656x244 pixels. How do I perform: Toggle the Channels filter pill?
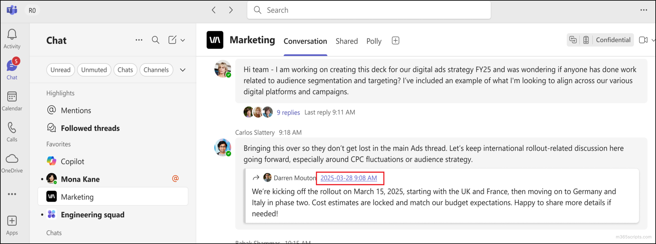click(x=156, y=70)
